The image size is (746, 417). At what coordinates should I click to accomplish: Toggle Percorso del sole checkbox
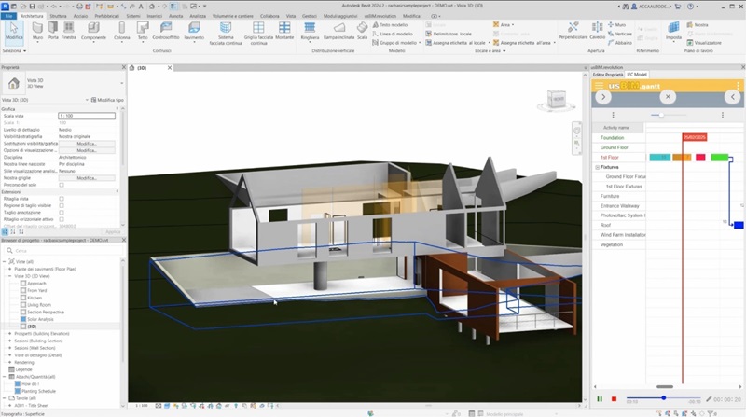(62, 185)
